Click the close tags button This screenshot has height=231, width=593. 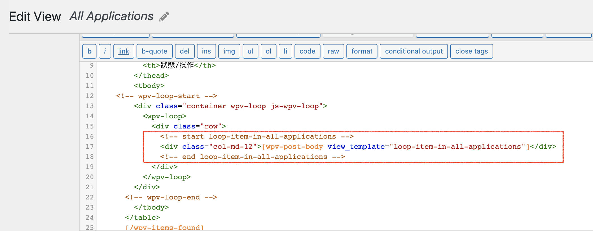pos(471,51)
